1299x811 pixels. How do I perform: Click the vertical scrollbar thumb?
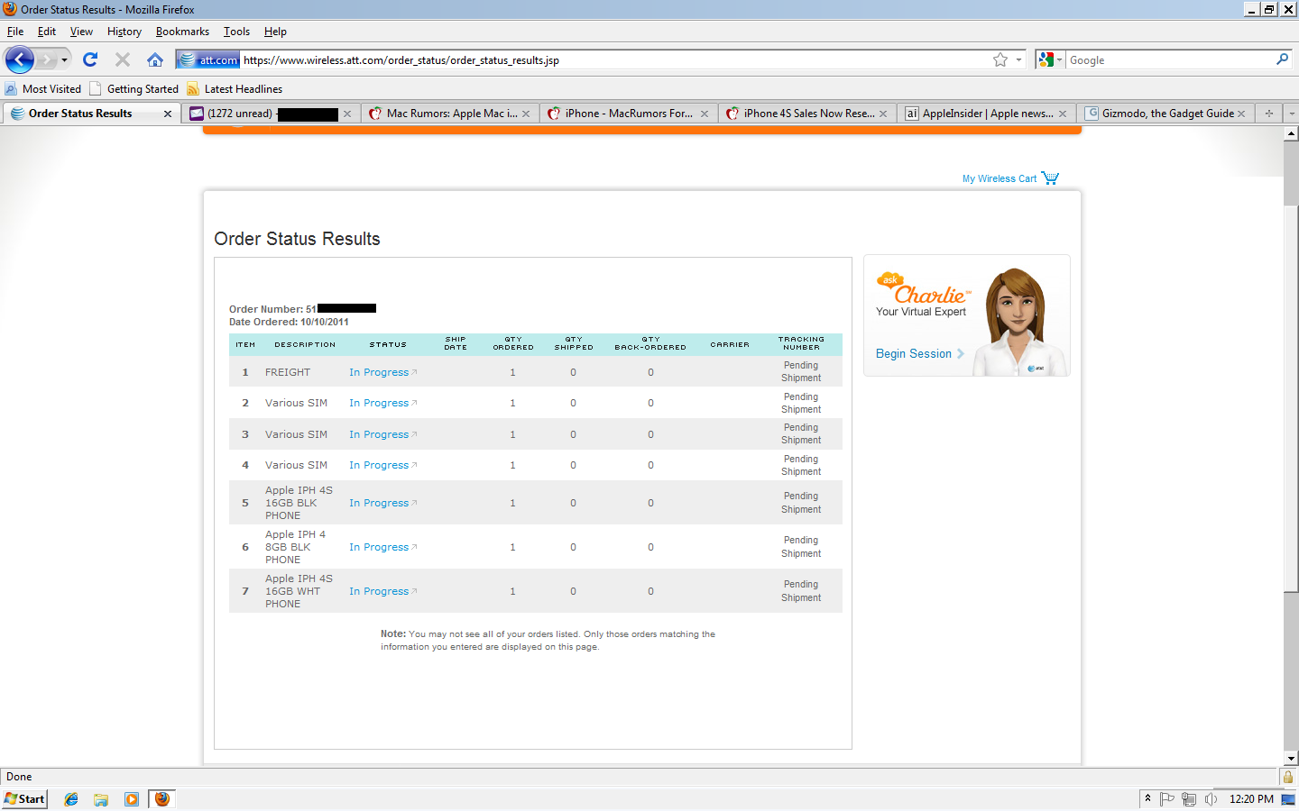tap(1291, 398)
